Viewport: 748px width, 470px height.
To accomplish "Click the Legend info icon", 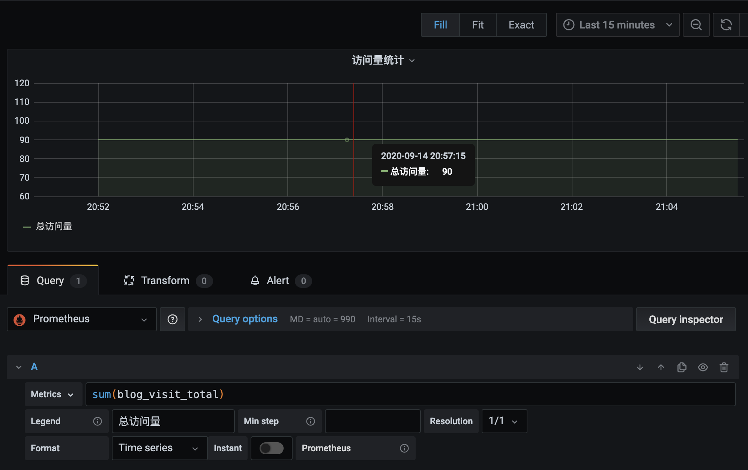I will pos(98,421).
